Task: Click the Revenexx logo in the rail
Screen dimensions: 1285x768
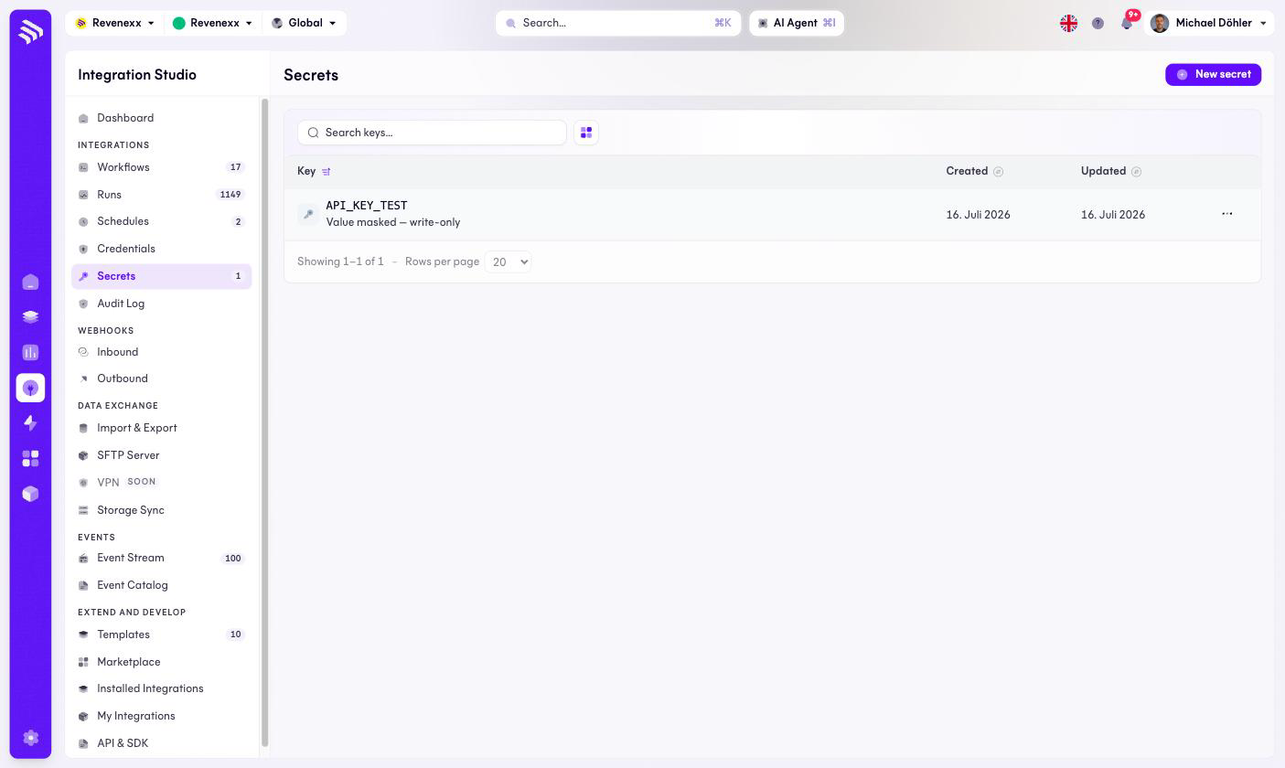Action: [x=30, y=32]
